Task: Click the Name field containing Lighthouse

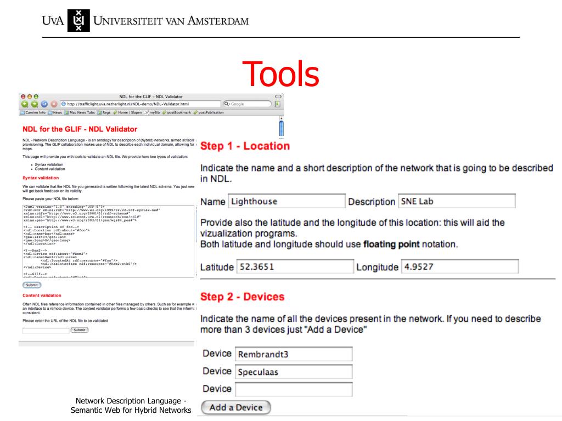Action: click(286, 201)
